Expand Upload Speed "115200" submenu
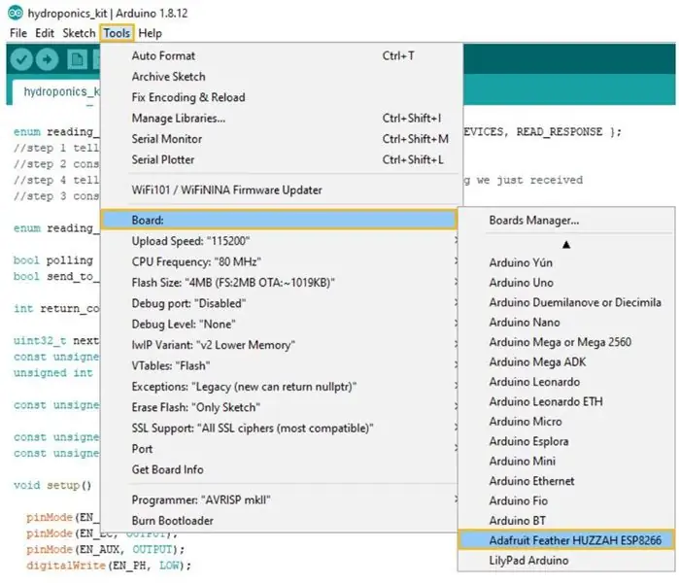This screenshot has width=679, height=583. (280, 241)
